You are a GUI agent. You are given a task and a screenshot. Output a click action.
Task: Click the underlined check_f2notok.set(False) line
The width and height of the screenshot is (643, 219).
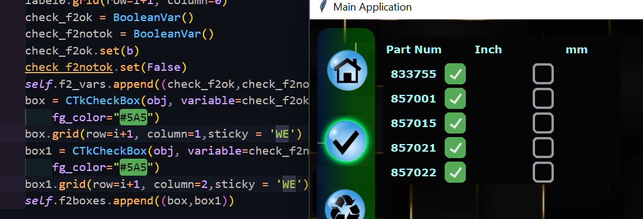(106, 67)
